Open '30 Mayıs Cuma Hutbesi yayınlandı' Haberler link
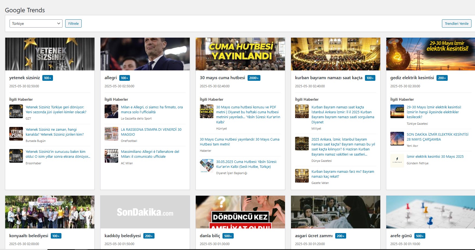The height and width of the screenshot is (250, 475). coord(240,142)
